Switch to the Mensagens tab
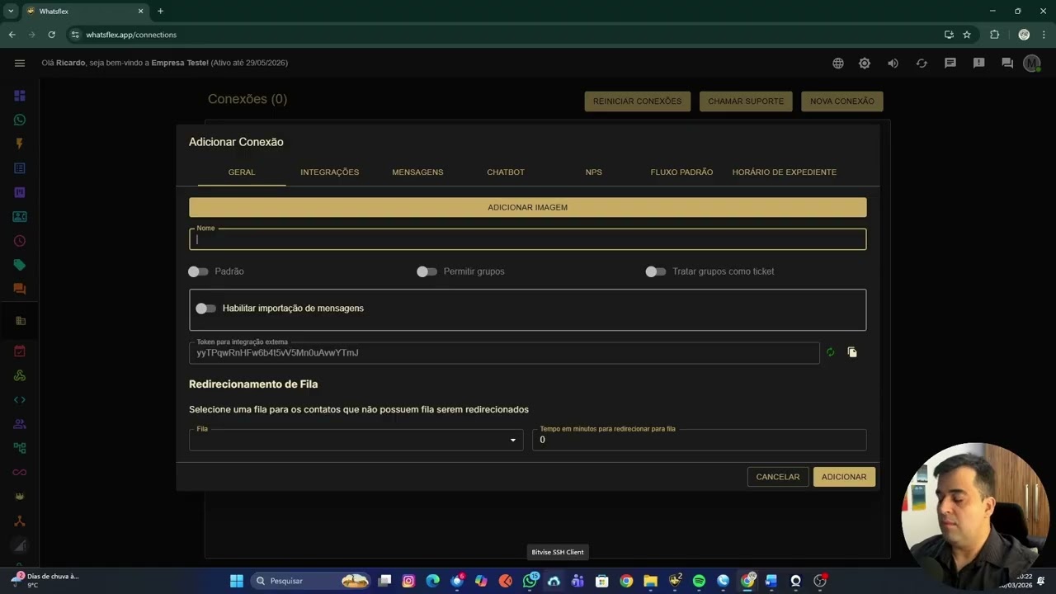 (417, 172)
